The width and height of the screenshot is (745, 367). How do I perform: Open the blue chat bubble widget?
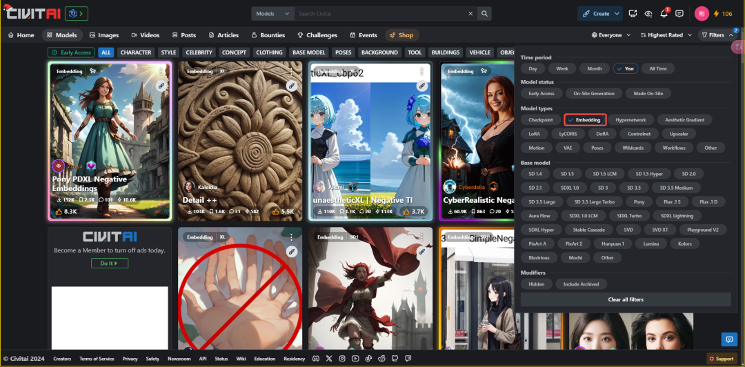click(728, 339)
